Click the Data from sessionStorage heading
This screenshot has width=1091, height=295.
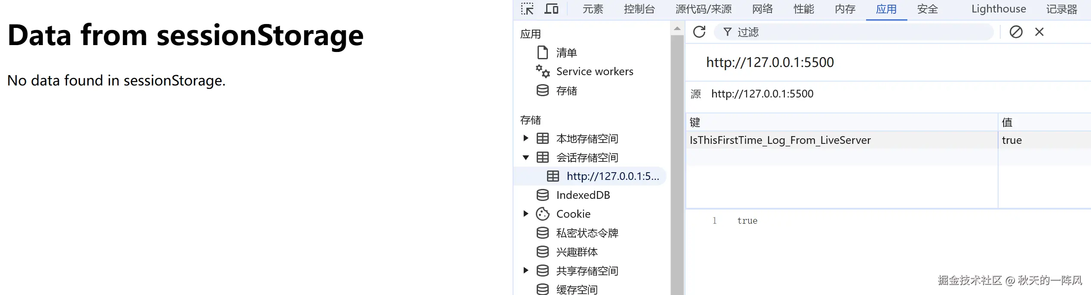(x=185, y=35)
